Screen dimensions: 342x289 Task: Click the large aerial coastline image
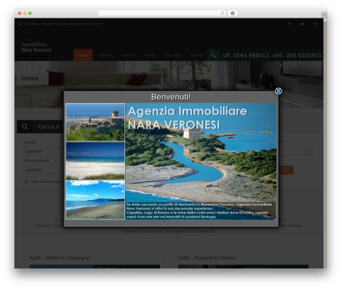(201, 161)
